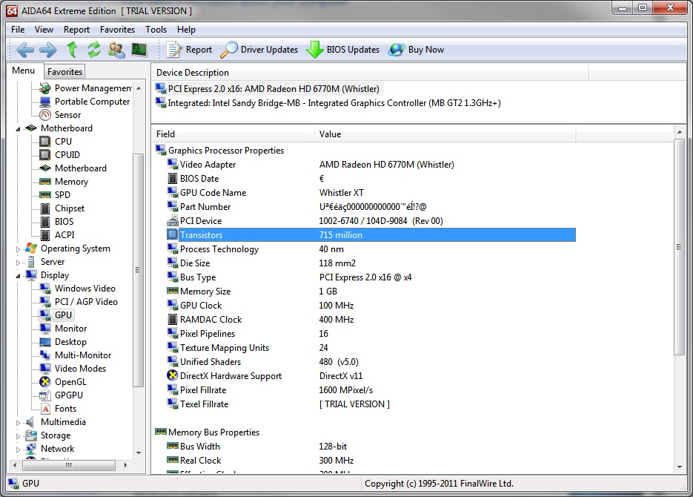Select the Unified Shaders row
Screen dimensions: 693x497
tap(371, 362)
